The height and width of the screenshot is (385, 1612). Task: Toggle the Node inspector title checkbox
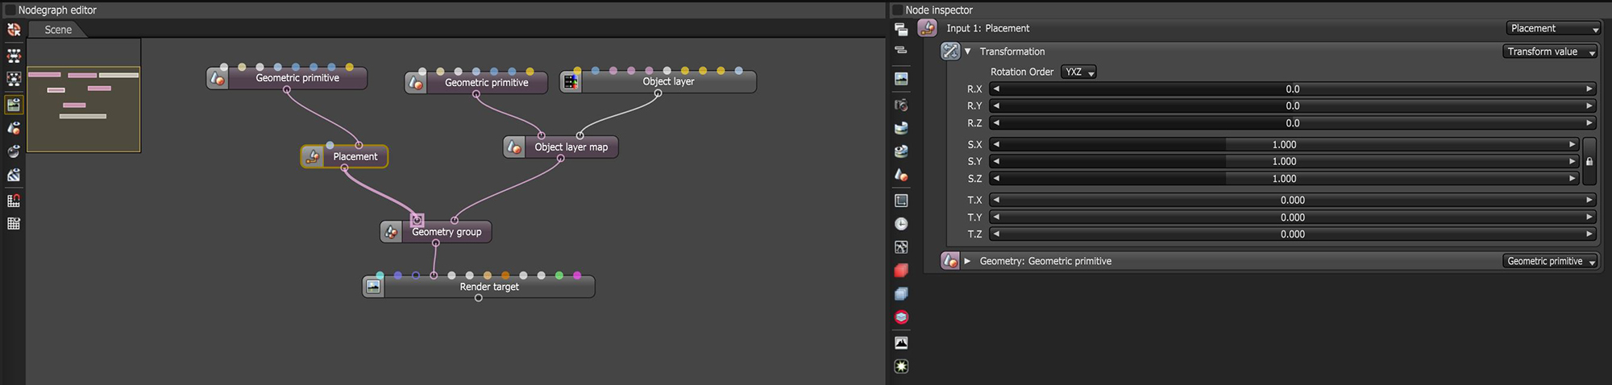(x=897, y=10)
